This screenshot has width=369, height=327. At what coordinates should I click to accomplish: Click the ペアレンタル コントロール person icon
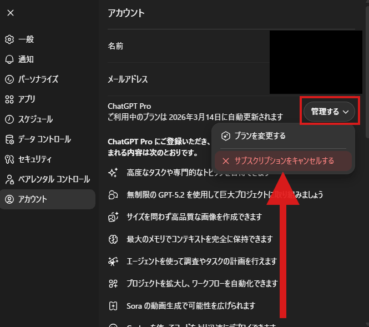9,179
